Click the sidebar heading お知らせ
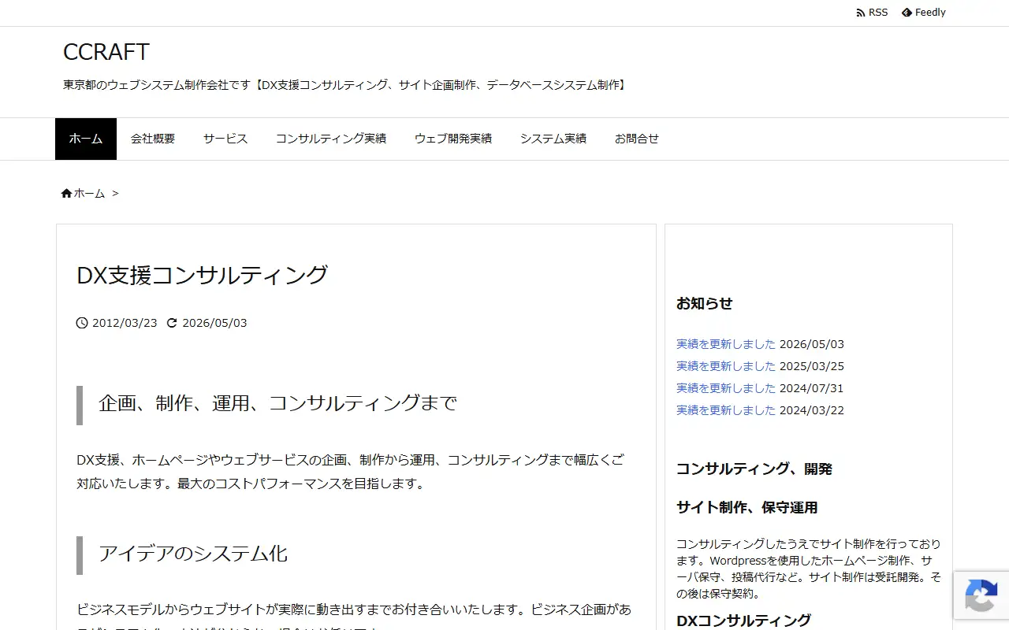1009x630 pixels. pos(705,303)
